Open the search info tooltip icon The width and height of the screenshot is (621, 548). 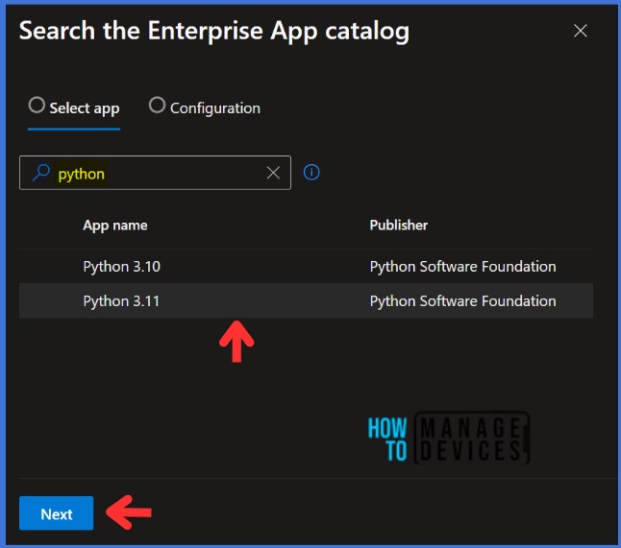(311, 173)
